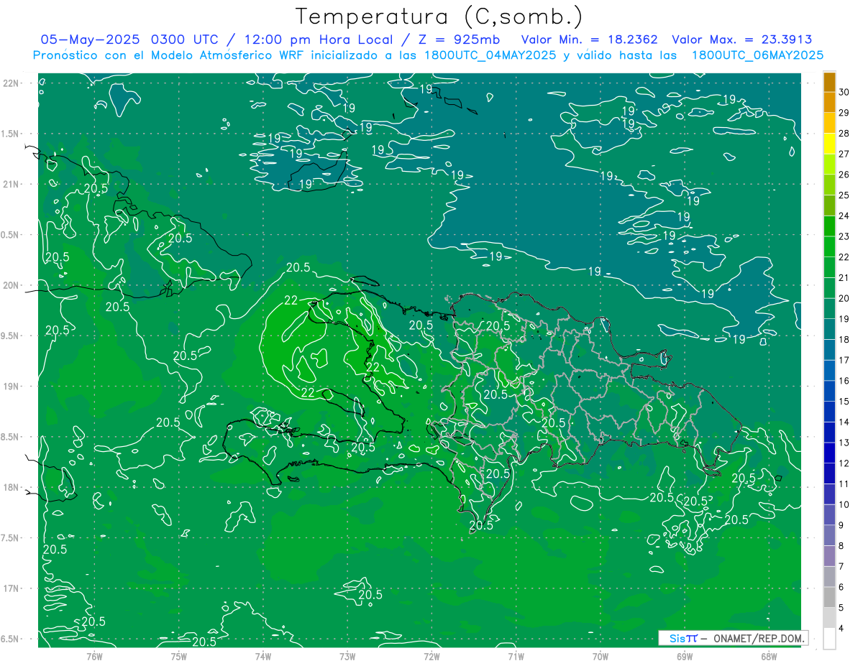The height and width of the screenshot is (666, 863).
Task: Click the white swatch below 4
Action: tap(829, 639)
